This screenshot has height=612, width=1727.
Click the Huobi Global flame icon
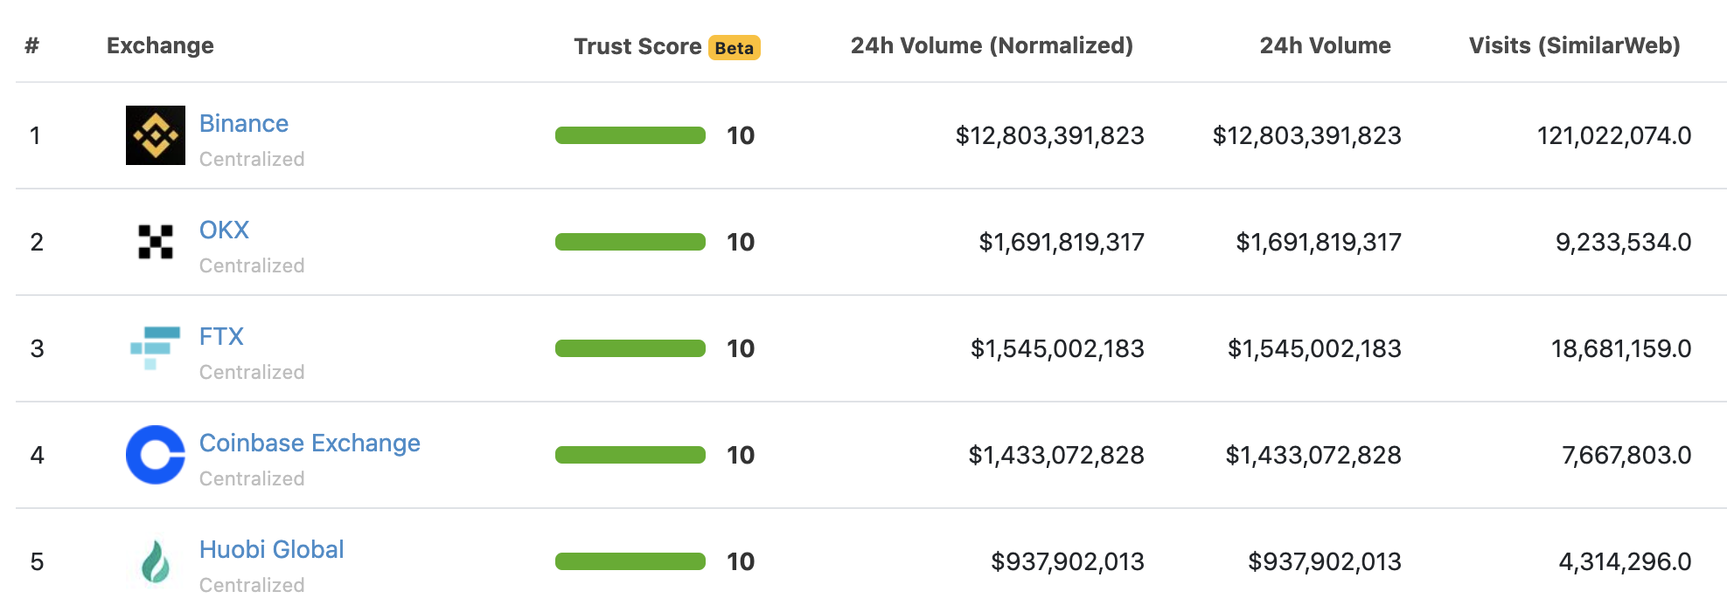[x=156, y=561]
